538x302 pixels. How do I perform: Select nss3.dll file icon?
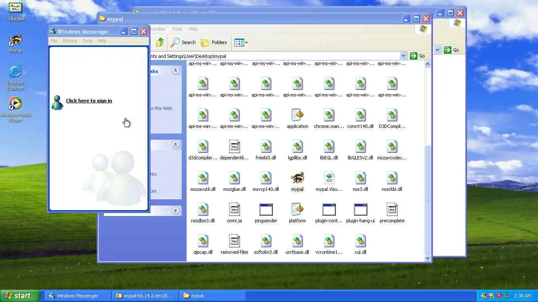(360, 178)
